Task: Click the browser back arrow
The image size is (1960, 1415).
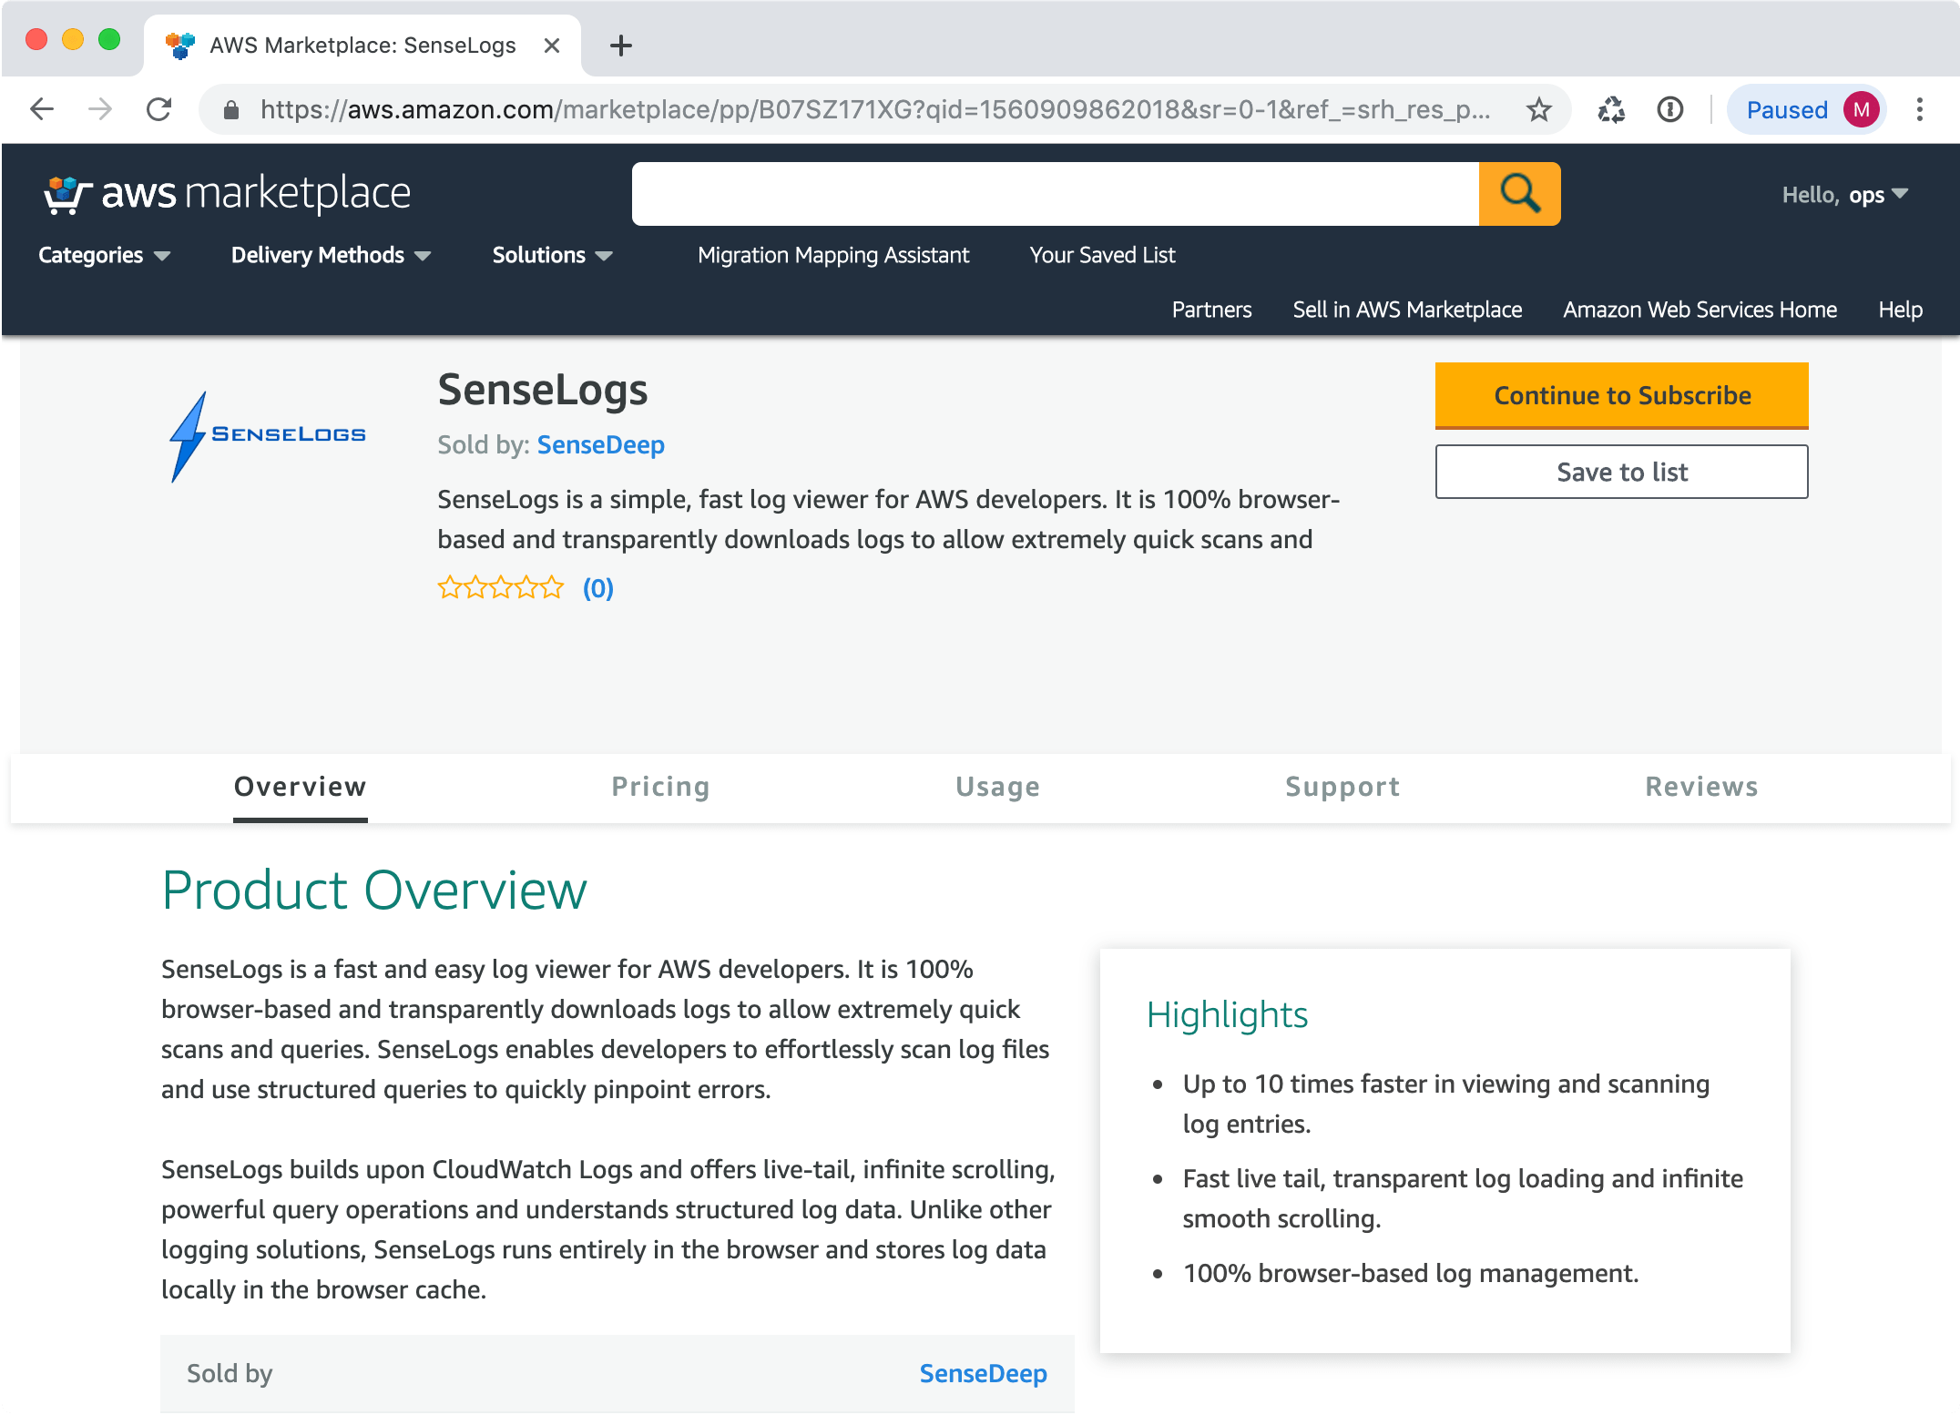Action: tap(42, 110)
